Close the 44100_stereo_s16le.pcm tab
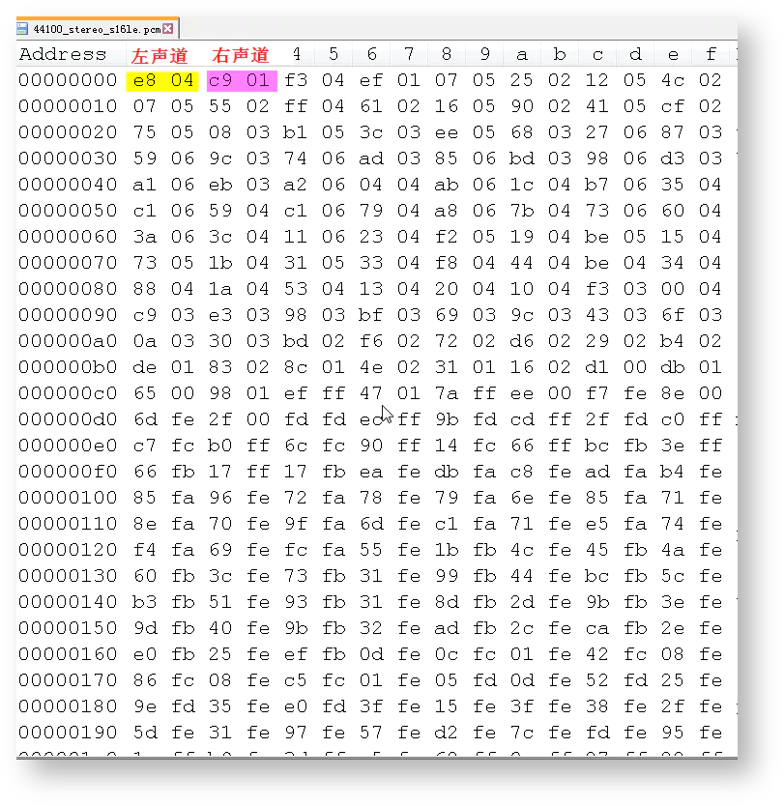Viewport: 784px width, 806px height. [x=168, y=29]
